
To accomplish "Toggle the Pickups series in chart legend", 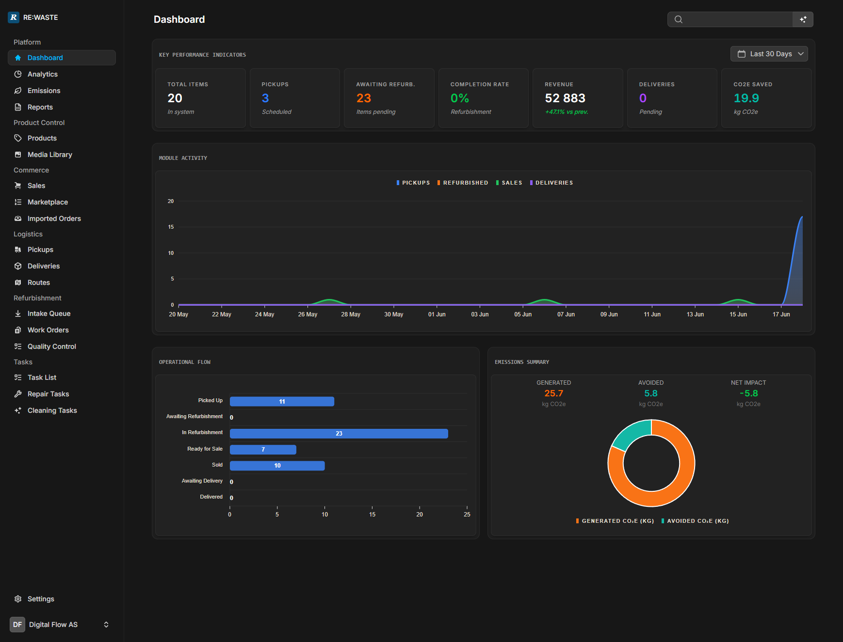I will 413,183.
